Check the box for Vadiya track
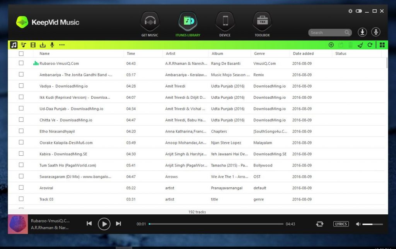396x249 pixels. coord(21,86)
